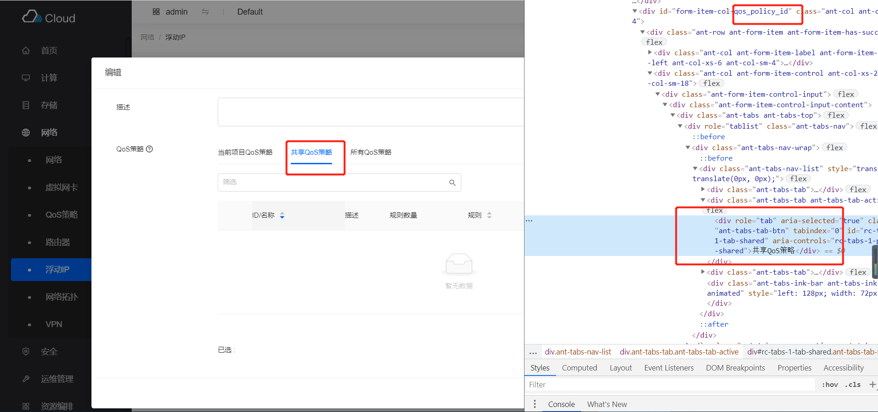Click the 筛选 filter input field

(334, 183)
